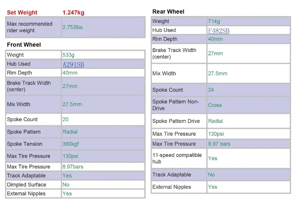Select the rear wheel 714g weight cell
This screenshot has height=206, width=296.
pos(248,21)
